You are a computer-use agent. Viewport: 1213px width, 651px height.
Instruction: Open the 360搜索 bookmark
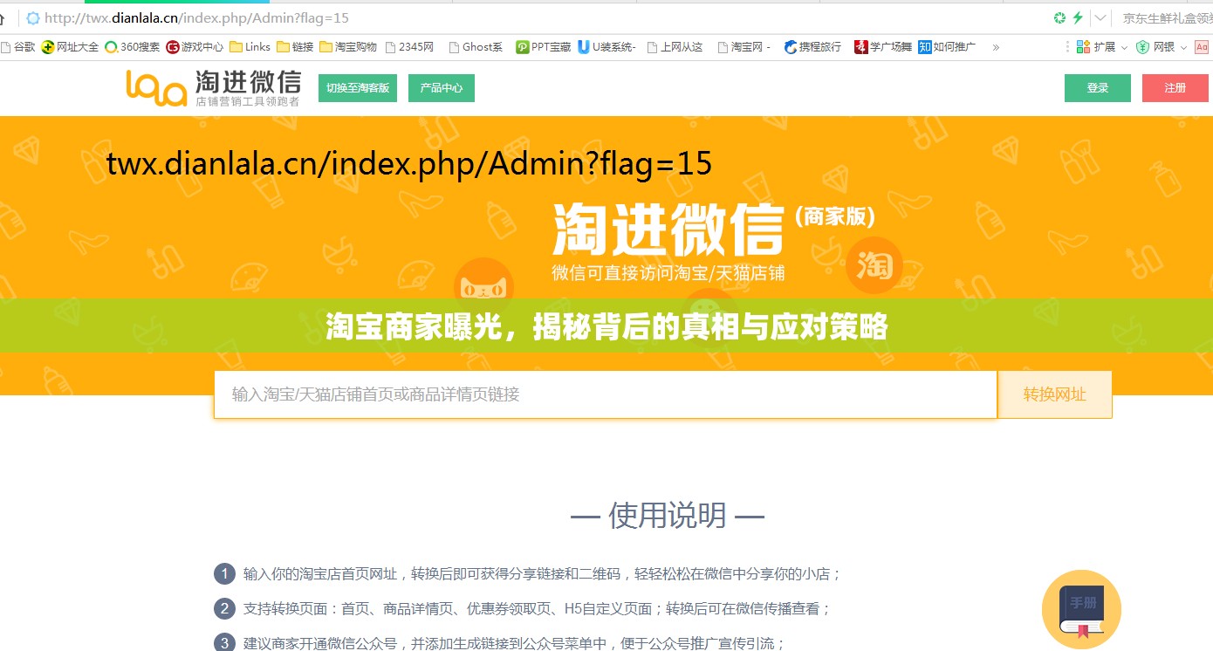point(133,47)
